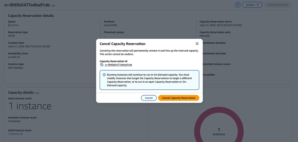
Task: Dismiss the dialog with the Cancel button
Action: (149, 98)
